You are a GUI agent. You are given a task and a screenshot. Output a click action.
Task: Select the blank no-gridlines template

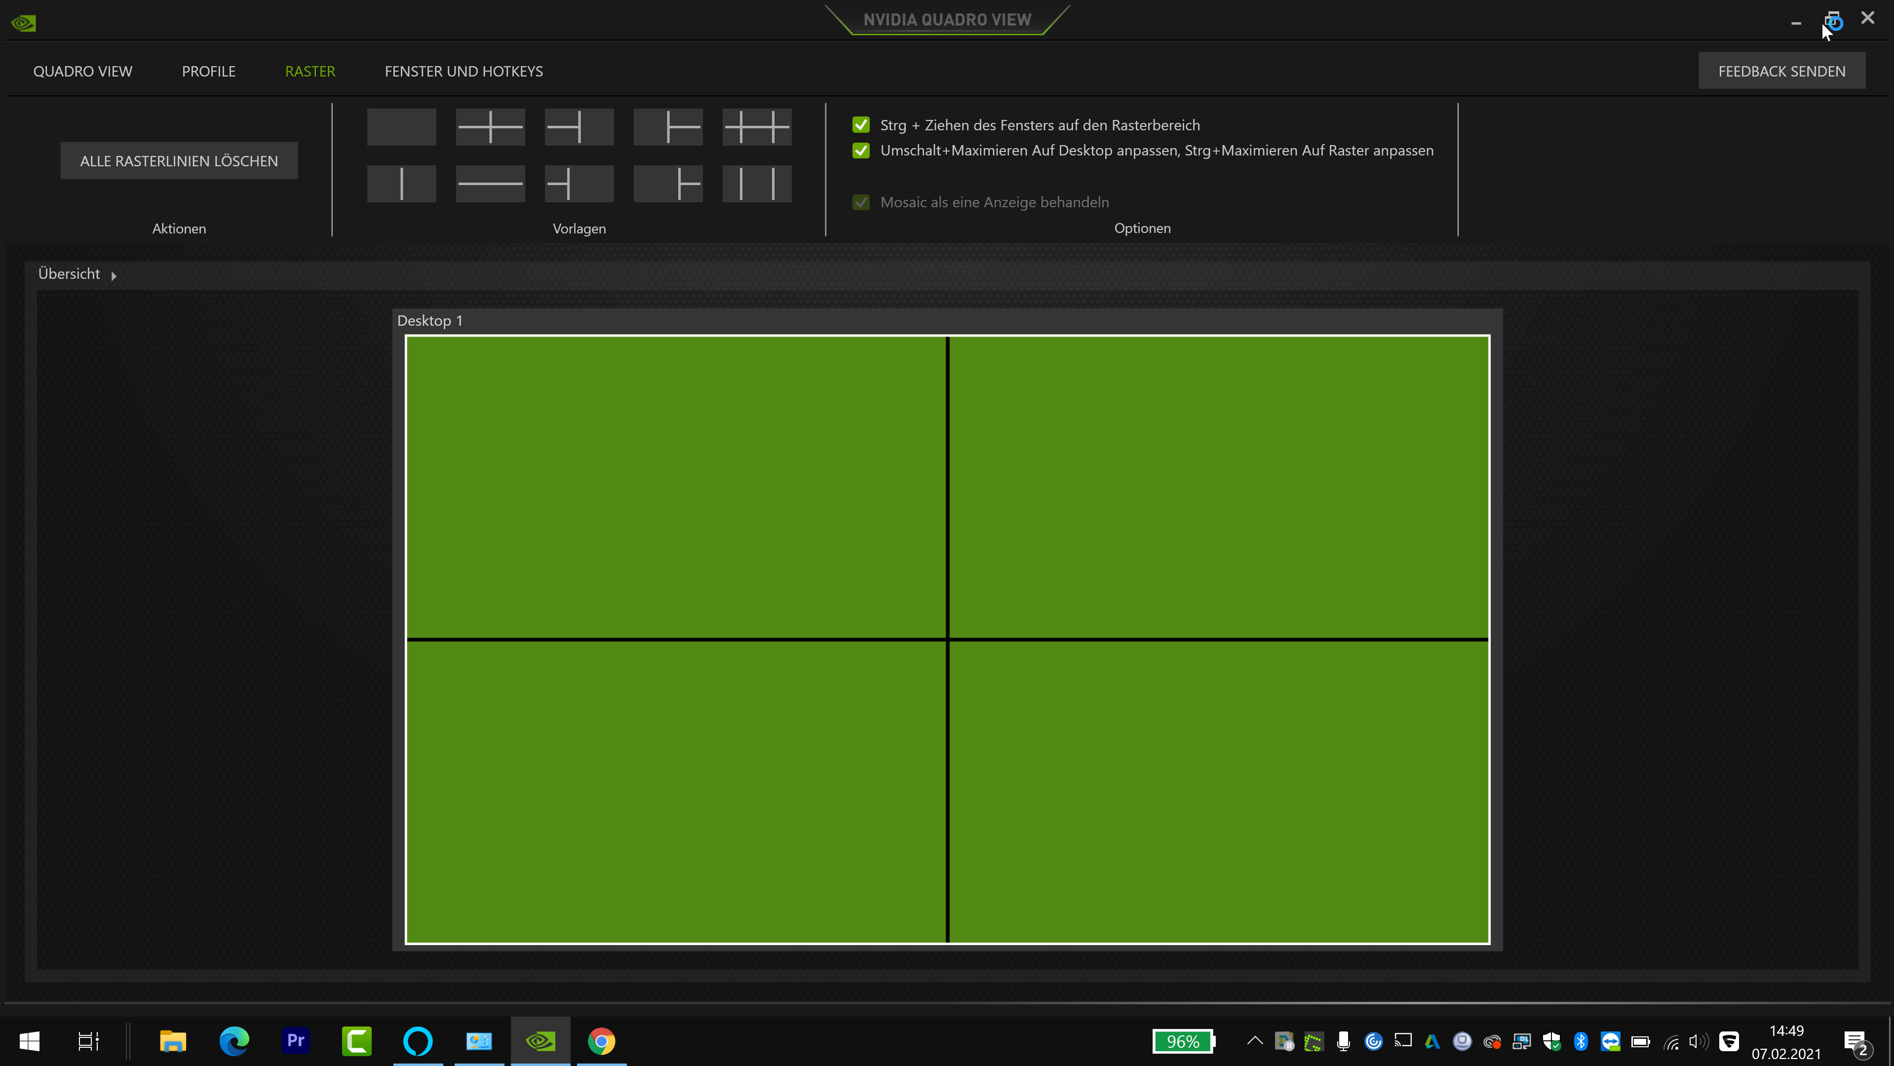point(401,127)
